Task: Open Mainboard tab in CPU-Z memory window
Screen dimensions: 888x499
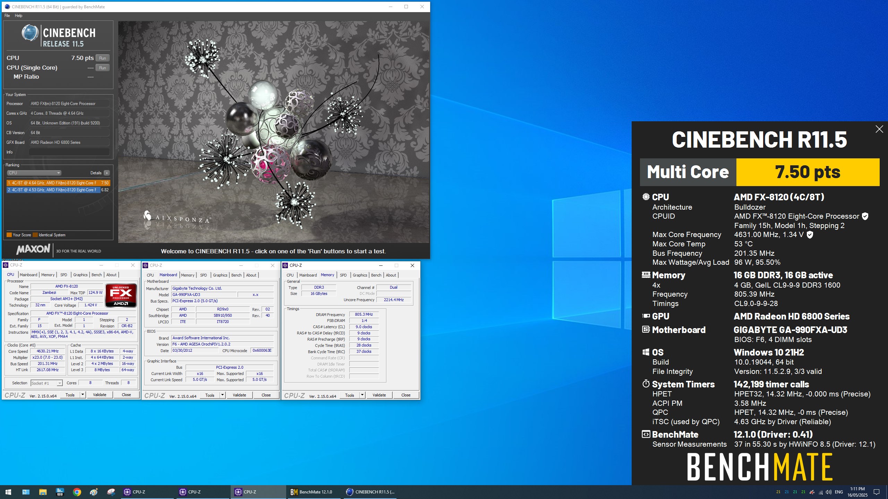Action: [308, 275]
